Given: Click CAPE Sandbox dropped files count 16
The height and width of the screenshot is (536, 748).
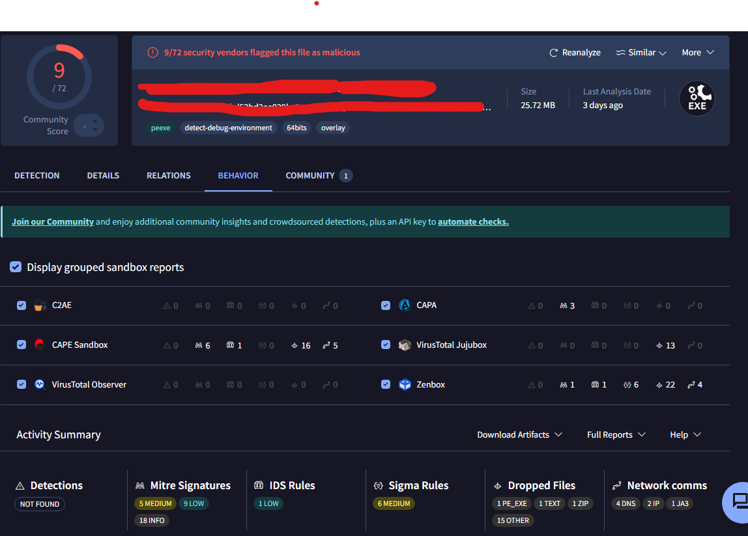Looking at the screenshot, I should pyautogui.click(x=301, y=345).
